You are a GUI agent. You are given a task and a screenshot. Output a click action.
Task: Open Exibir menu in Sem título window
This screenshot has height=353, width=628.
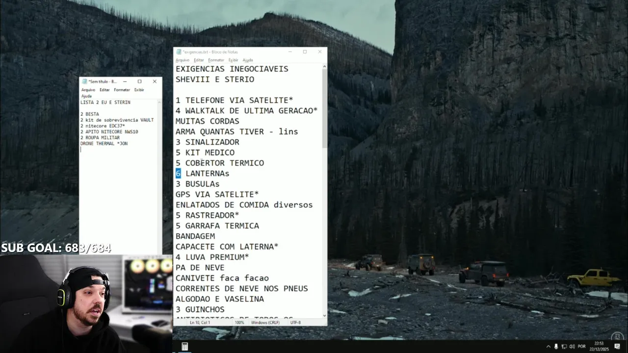(139, 90)
